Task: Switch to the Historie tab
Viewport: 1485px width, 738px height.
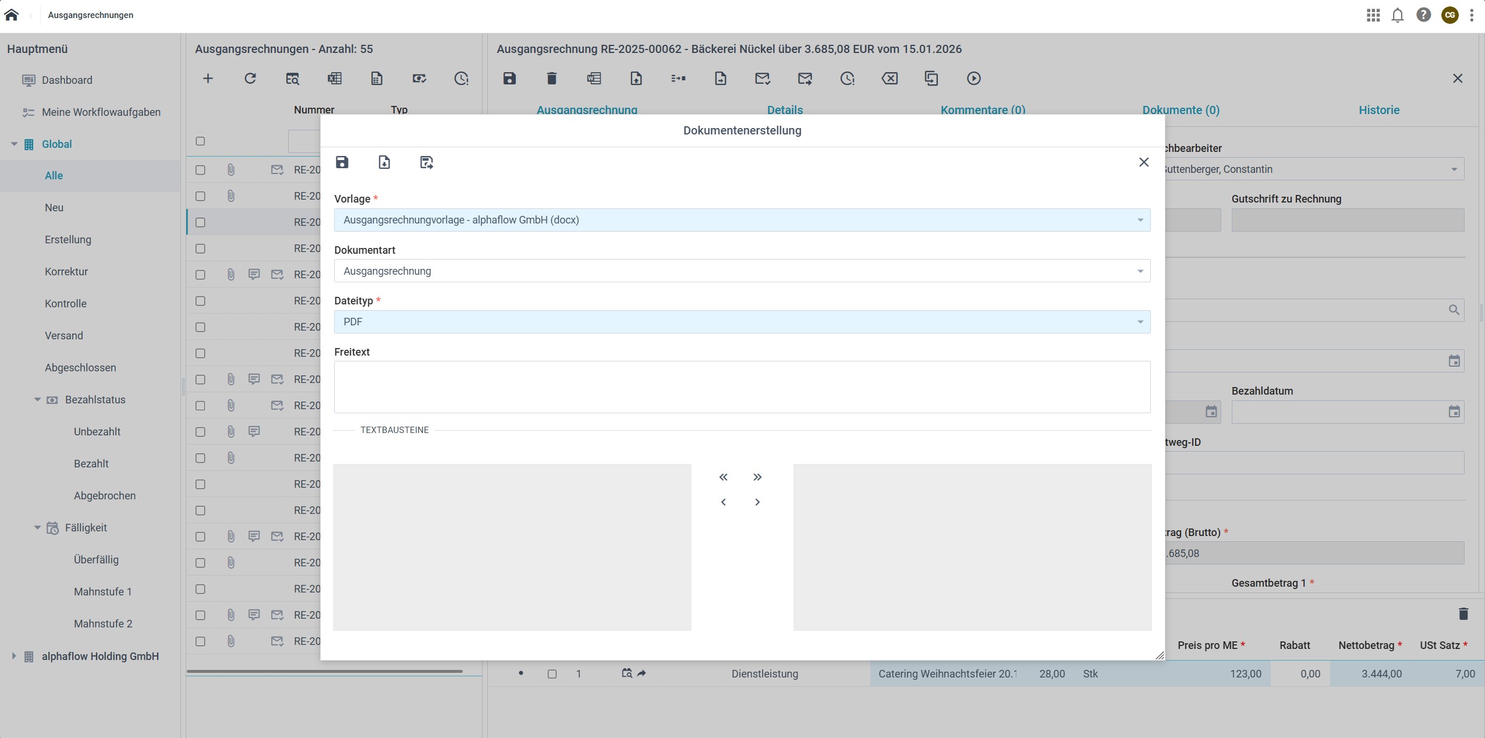Action: pos(1378,110)
